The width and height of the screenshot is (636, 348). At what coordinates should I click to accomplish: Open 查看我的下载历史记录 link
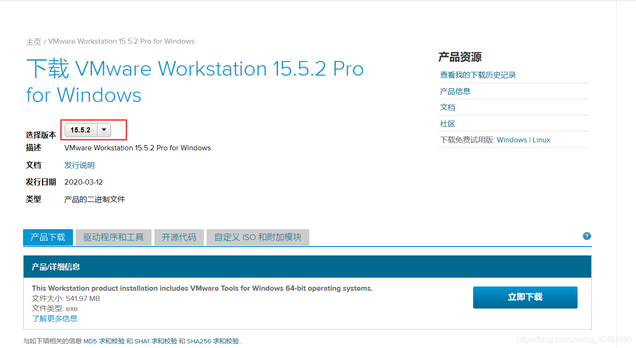pos(478,75)
